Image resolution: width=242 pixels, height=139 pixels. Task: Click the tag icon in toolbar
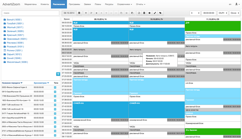tap(160, 13)
